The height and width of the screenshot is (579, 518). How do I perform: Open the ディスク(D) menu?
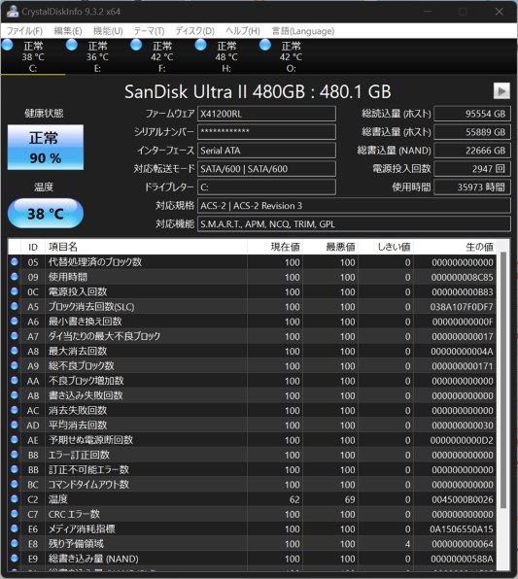click(x=194, y=31)
